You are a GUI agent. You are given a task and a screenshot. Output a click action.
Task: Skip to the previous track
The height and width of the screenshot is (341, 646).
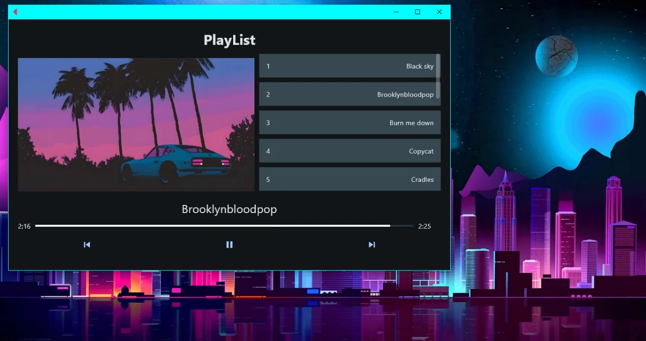point(87,244)
